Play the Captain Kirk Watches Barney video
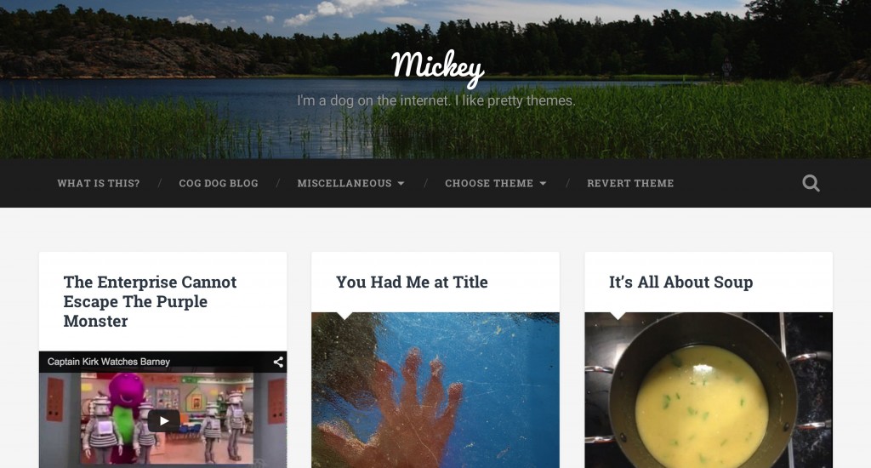Image resolution: width=871 pixels, height=468 pixels. coord(163,420)
